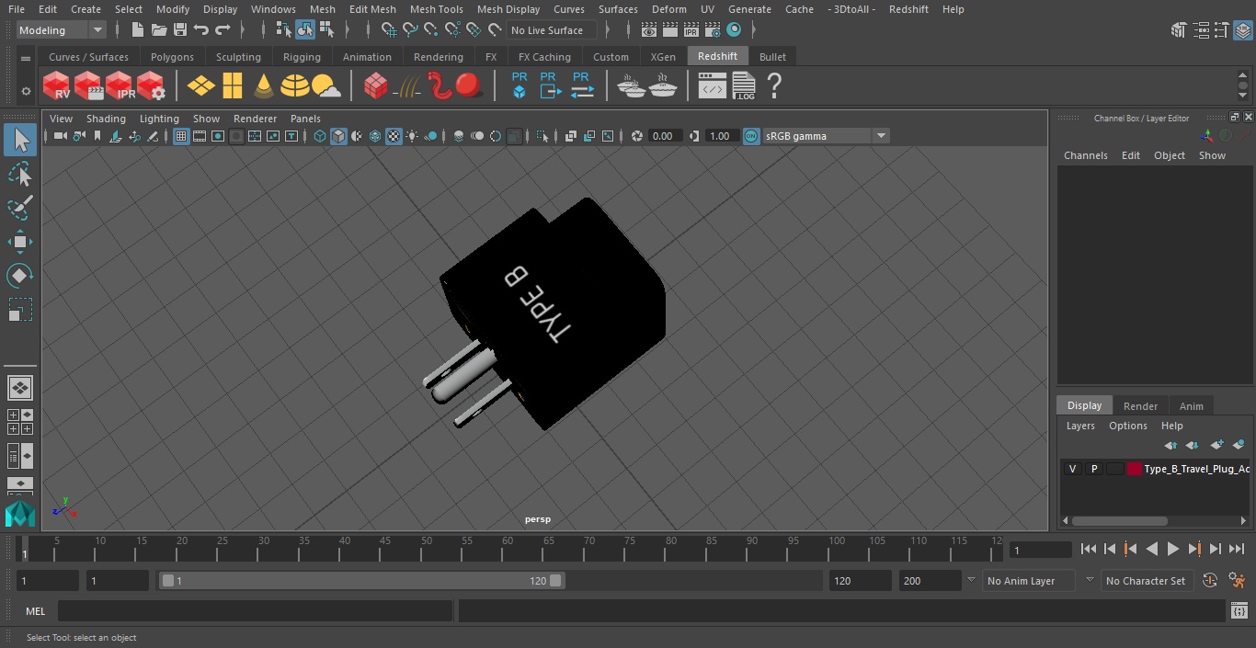Activate the Move tool in toolbox
The height and width of the screenshot is (648, 1256).
(x=20, y=242)
